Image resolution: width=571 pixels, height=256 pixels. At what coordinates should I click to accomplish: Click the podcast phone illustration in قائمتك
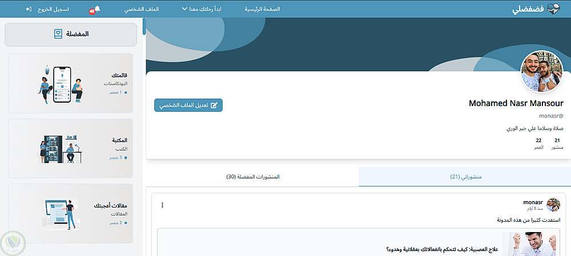click(x=61, y=84)
